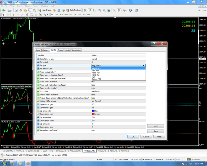Toggle chart auto scroll icon
This screenshot has width=207, height=166.
(x=115, y=10)
